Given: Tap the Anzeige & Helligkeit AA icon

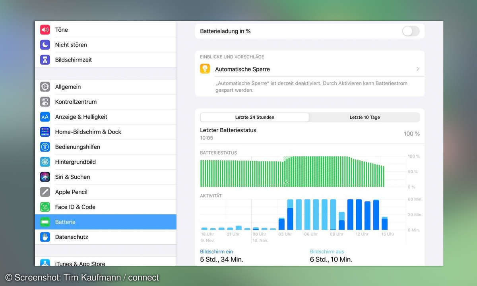Looking at the screenshot, I should (45, 117).
